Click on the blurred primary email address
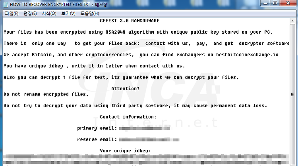The image size is (298, 166). [145, 128]
